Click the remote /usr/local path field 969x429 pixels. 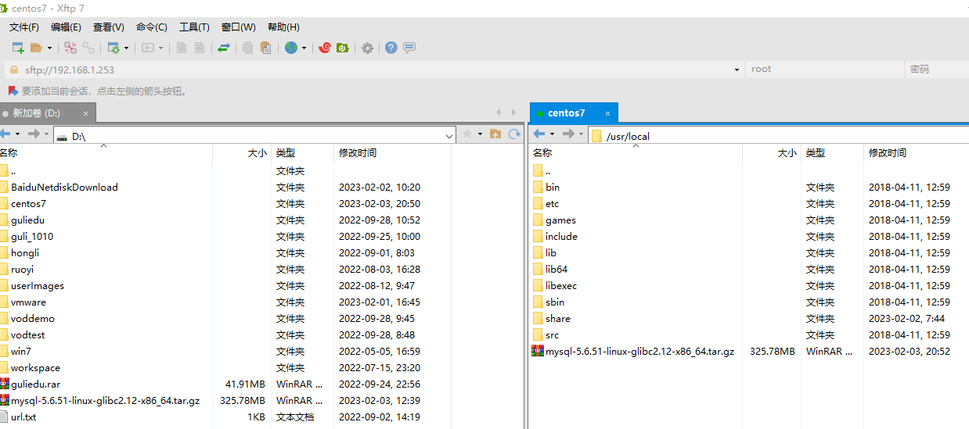[x=780, y=136]
